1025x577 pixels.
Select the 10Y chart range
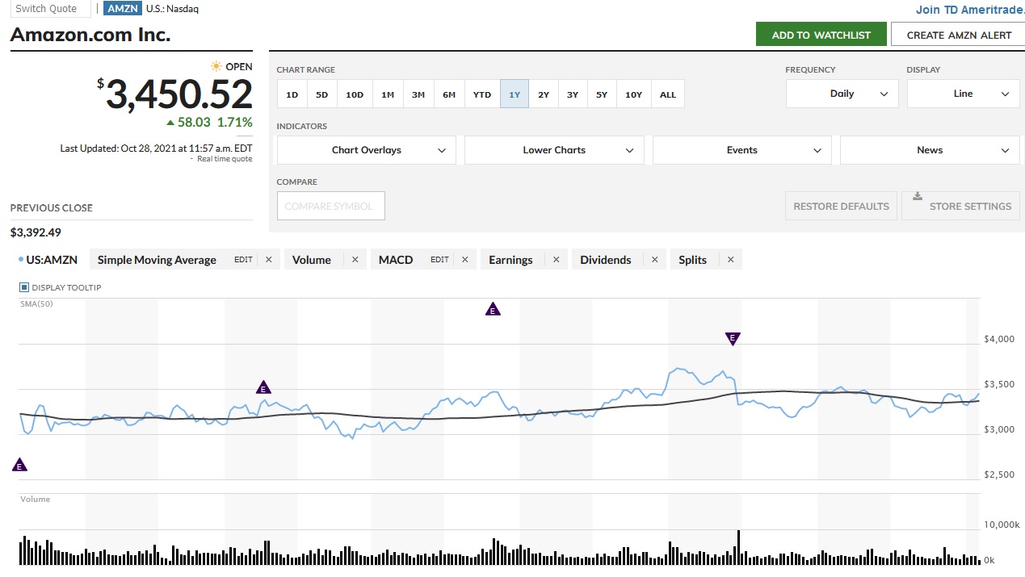(634, 94)
